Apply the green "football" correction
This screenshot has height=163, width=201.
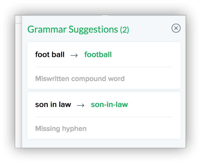point(98,55)
